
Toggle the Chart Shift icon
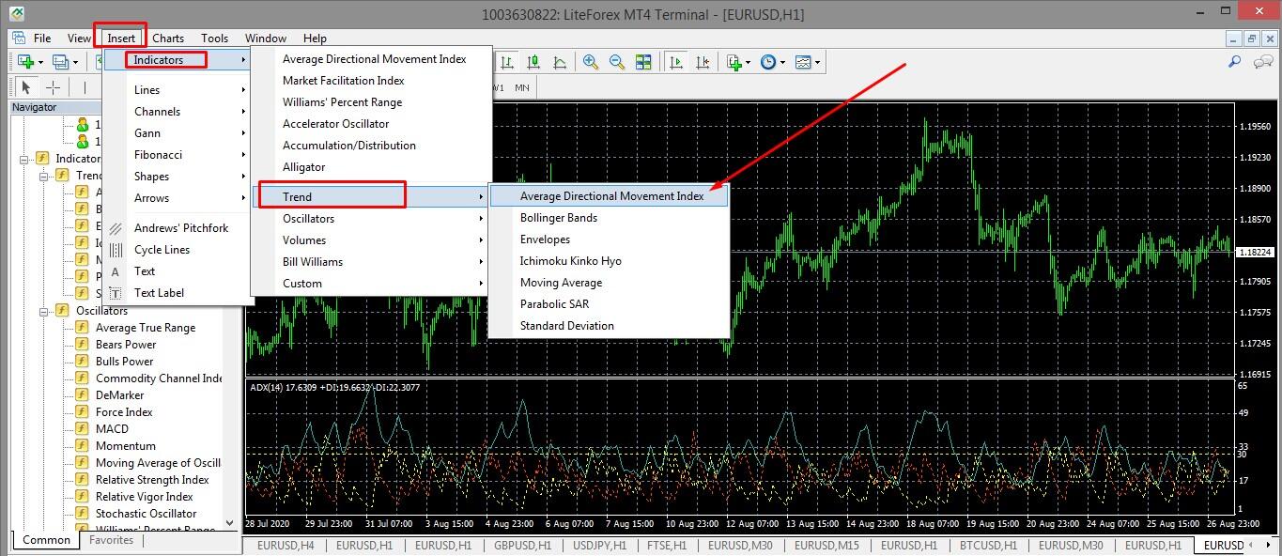(703, 62)
